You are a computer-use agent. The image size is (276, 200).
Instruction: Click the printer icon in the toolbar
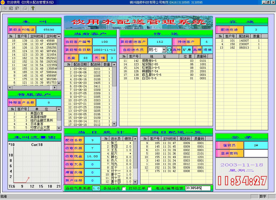tap(25, 8)
